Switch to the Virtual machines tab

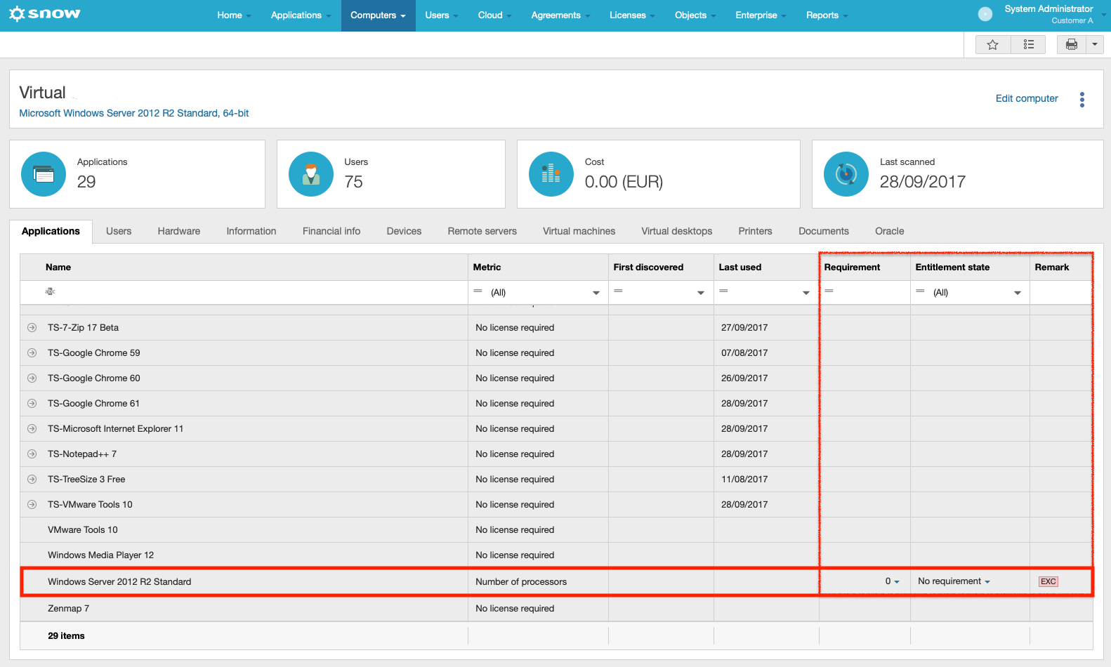579,231
